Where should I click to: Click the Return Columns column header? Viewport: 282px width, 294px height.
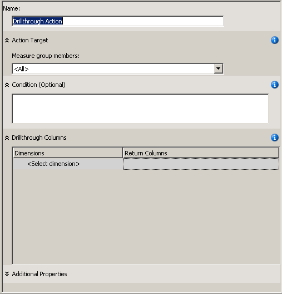[201, 153]
